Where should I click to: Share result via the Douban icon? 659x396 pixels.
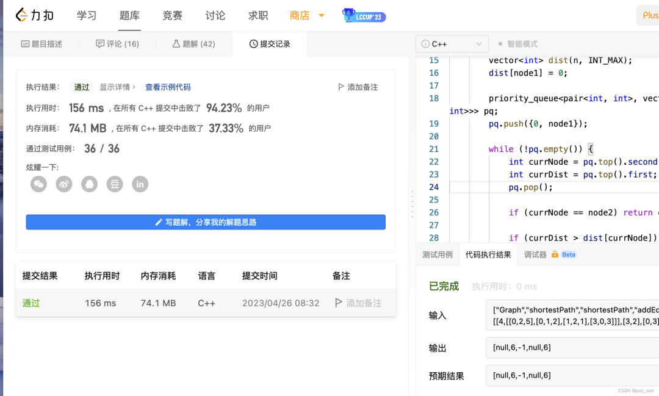[115, 184]
